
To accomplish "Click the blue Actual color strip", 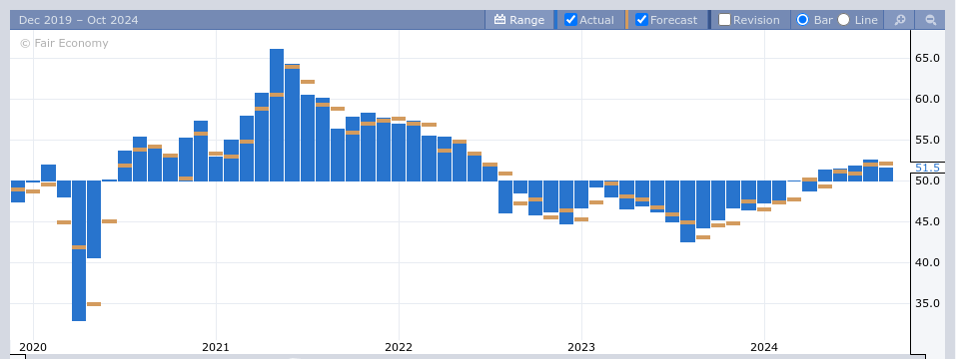I will (x=556, y=20).
